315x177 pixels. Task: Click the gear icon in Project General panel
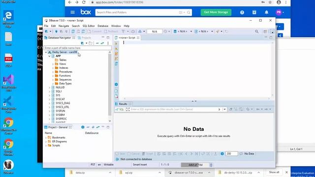pyautogui.click(x=83, y=127)
